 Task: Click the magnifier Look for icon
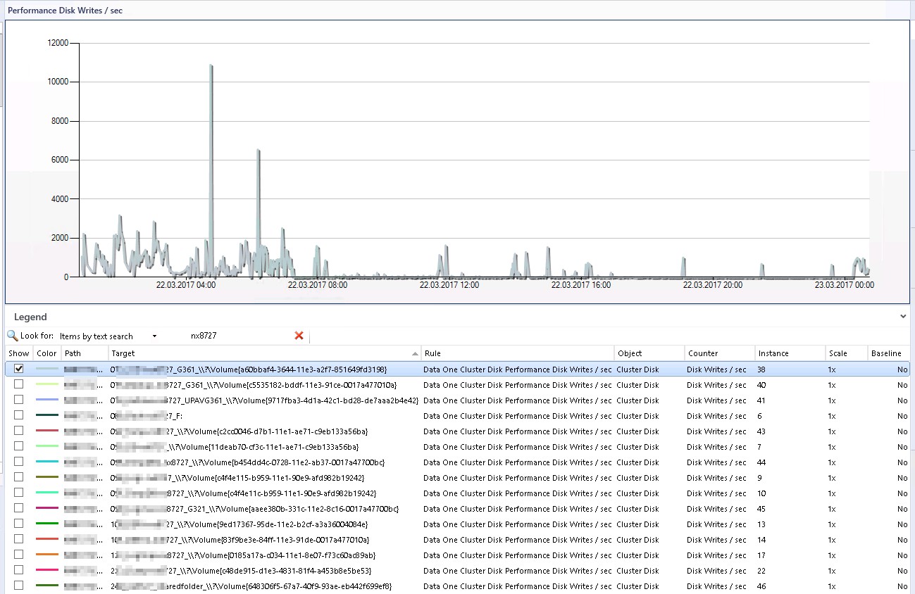(x=12, y=336)
